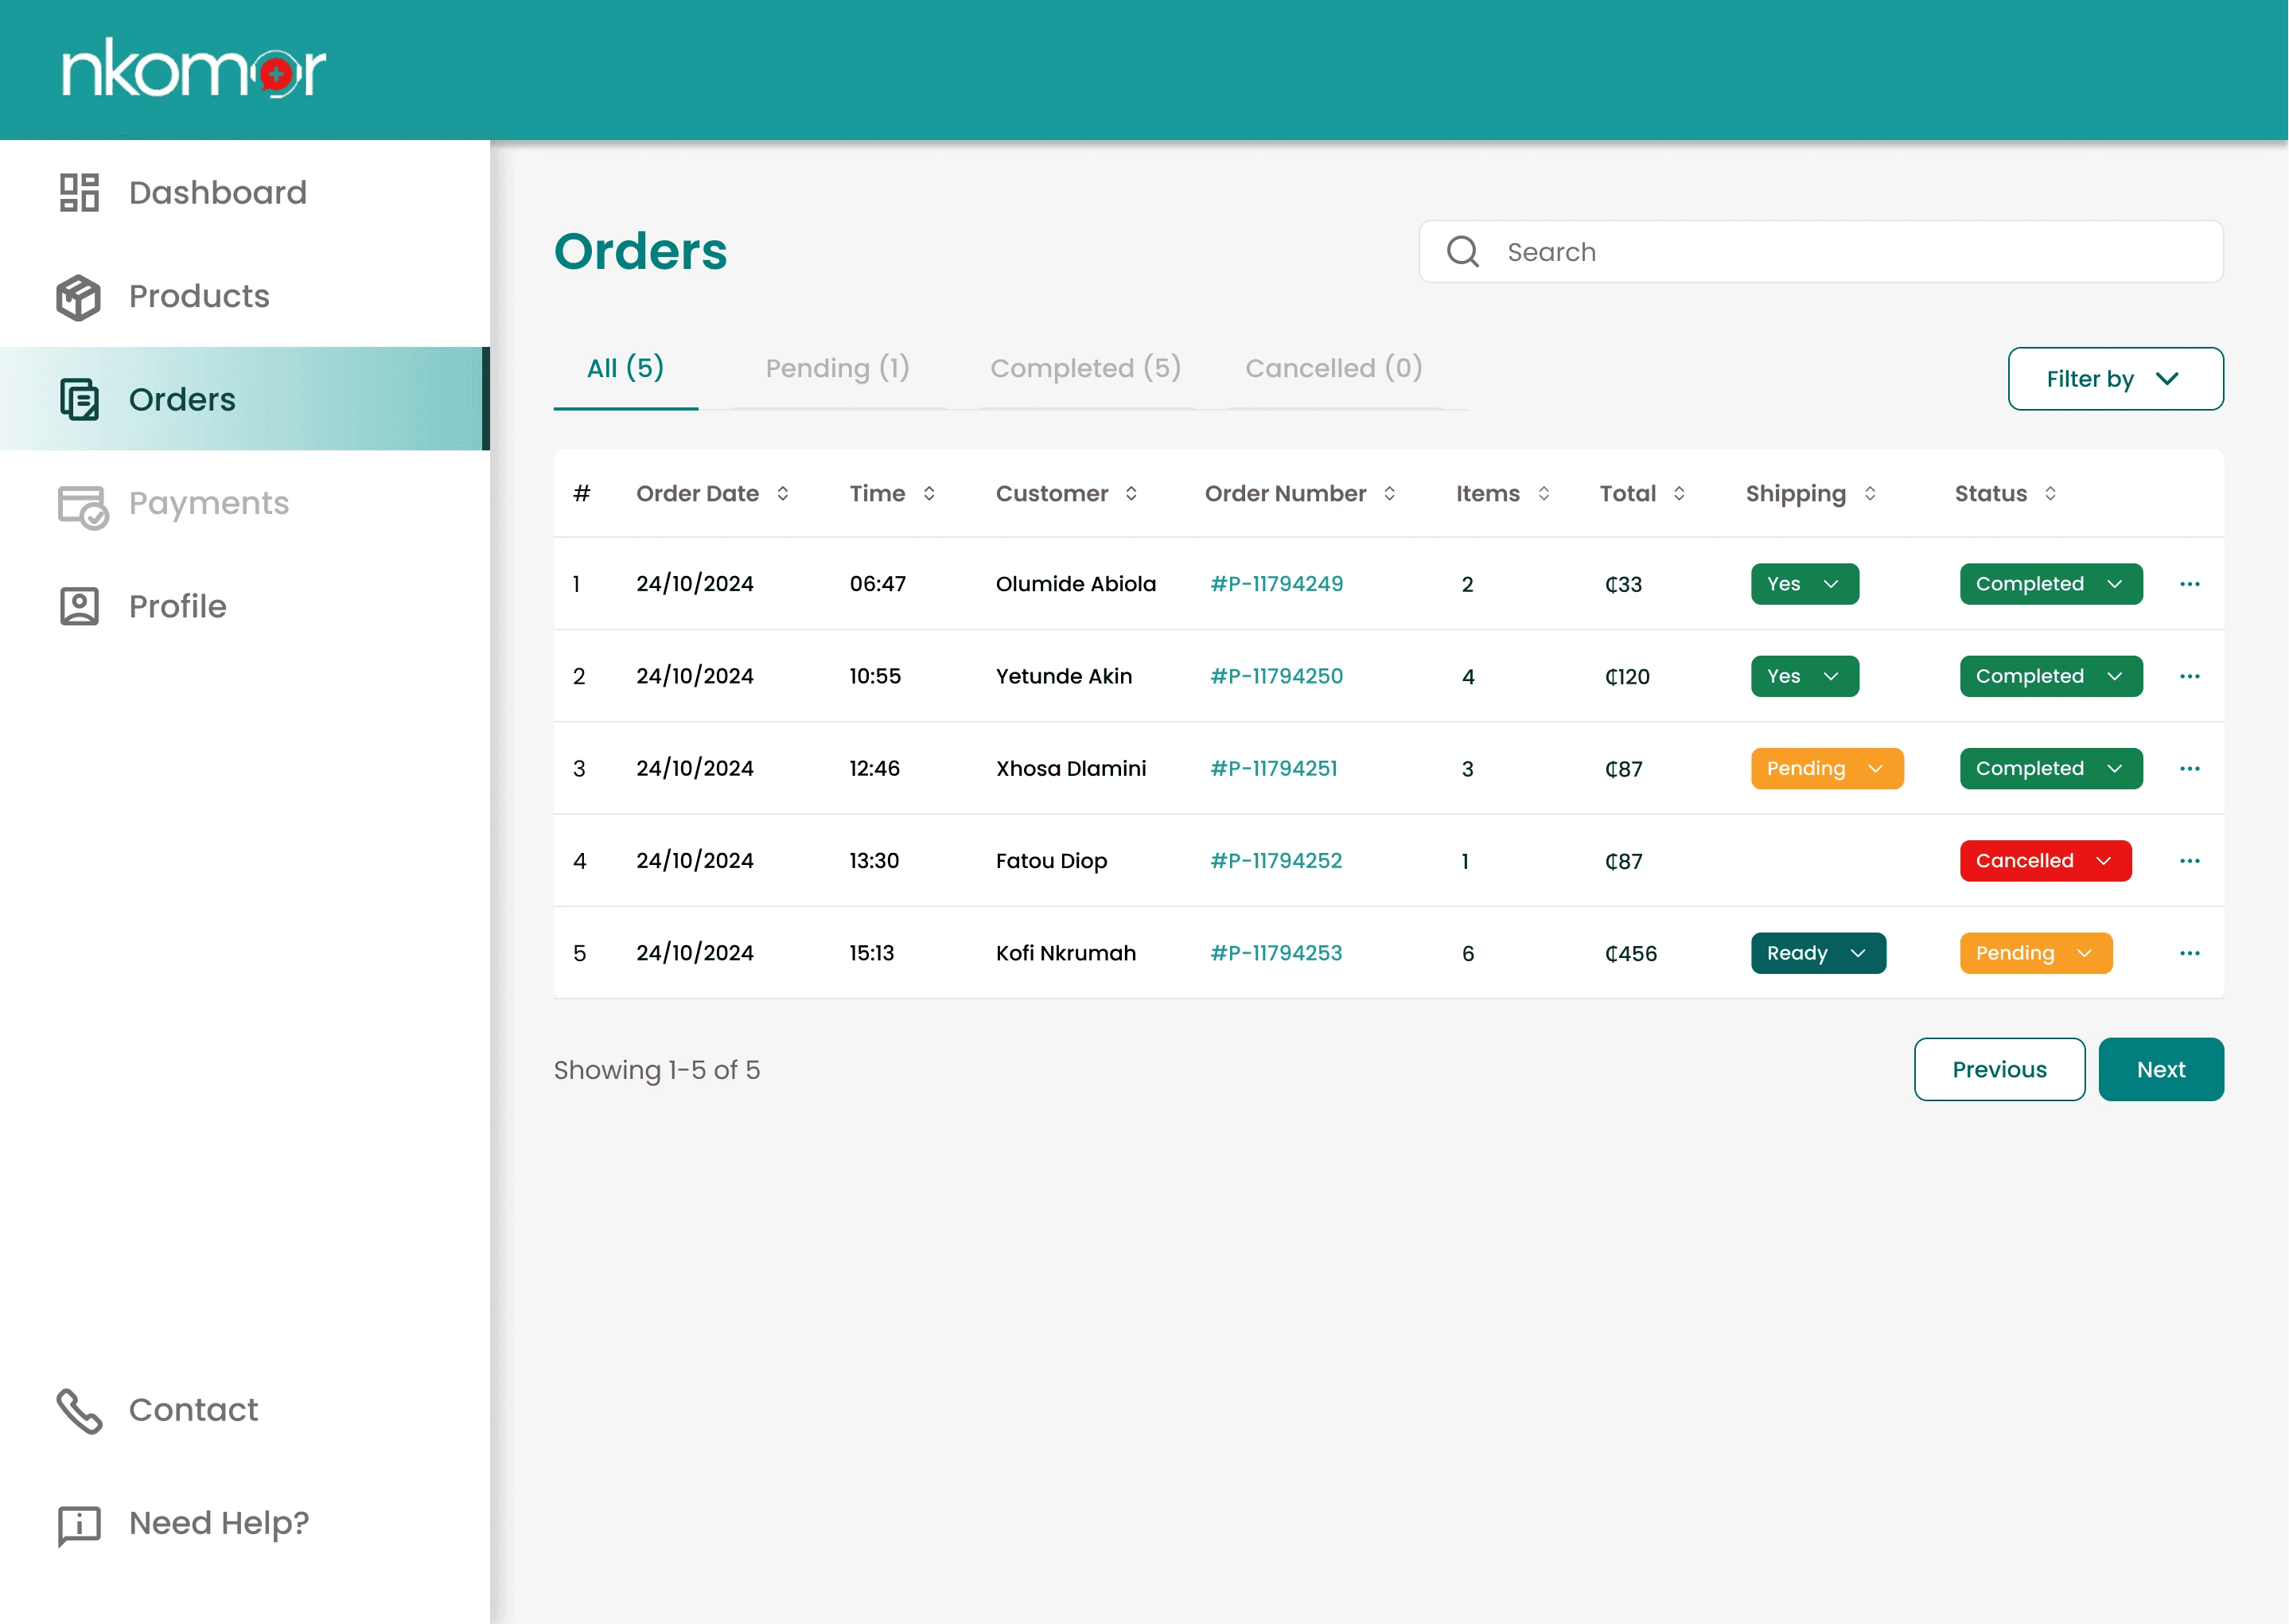This screenshot has height=1624, width=2289.
Task: Switch to the Pending (1) tab
Action: coord(838,369)
